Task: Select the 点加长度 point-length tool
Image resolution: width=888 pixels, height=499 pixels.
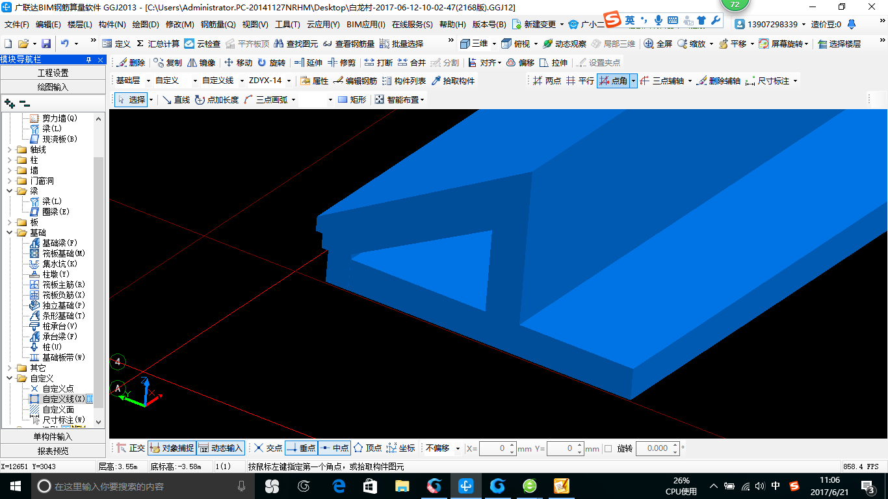Action: pyautogui.click(x=217, y=100)
